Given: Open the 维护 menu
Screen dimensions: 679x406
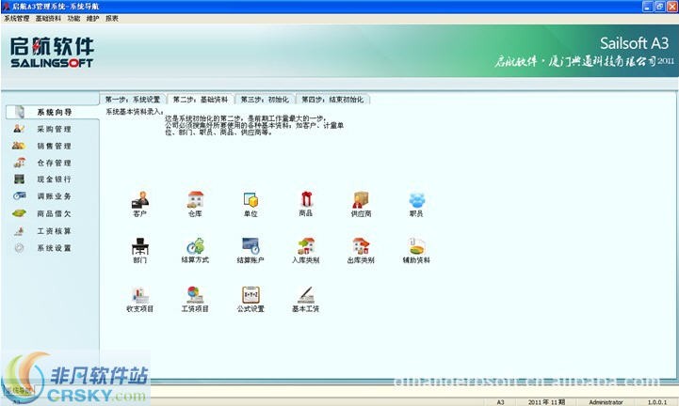Looking at the screenshot, I should 92,19.
